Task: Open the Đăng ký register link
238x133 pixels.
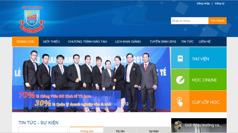Action: pos(219,3)
